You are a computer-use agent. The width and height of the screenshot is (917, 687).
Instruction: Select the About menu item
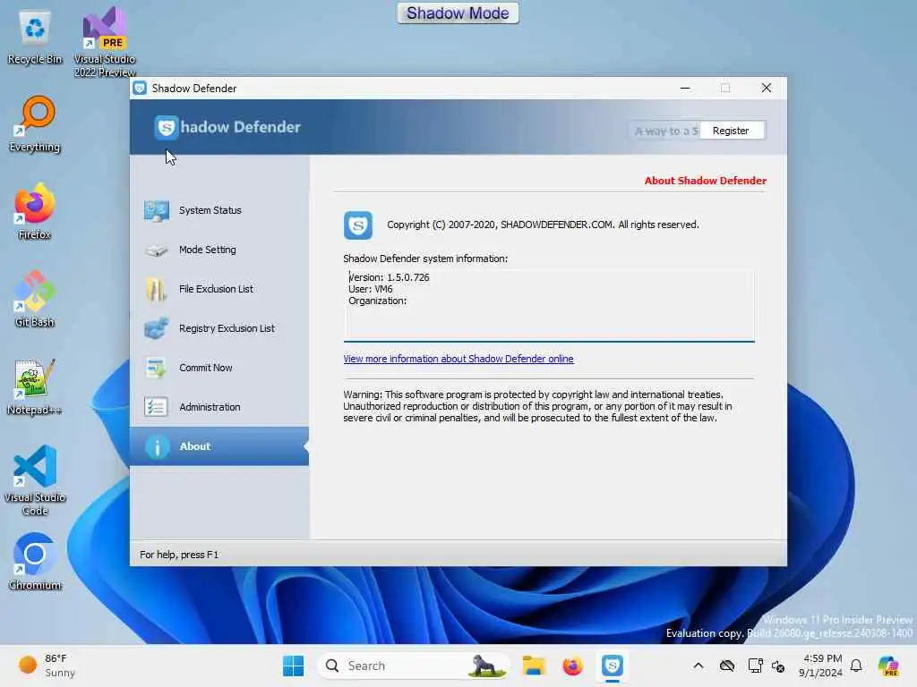click(x=219, y=447)
